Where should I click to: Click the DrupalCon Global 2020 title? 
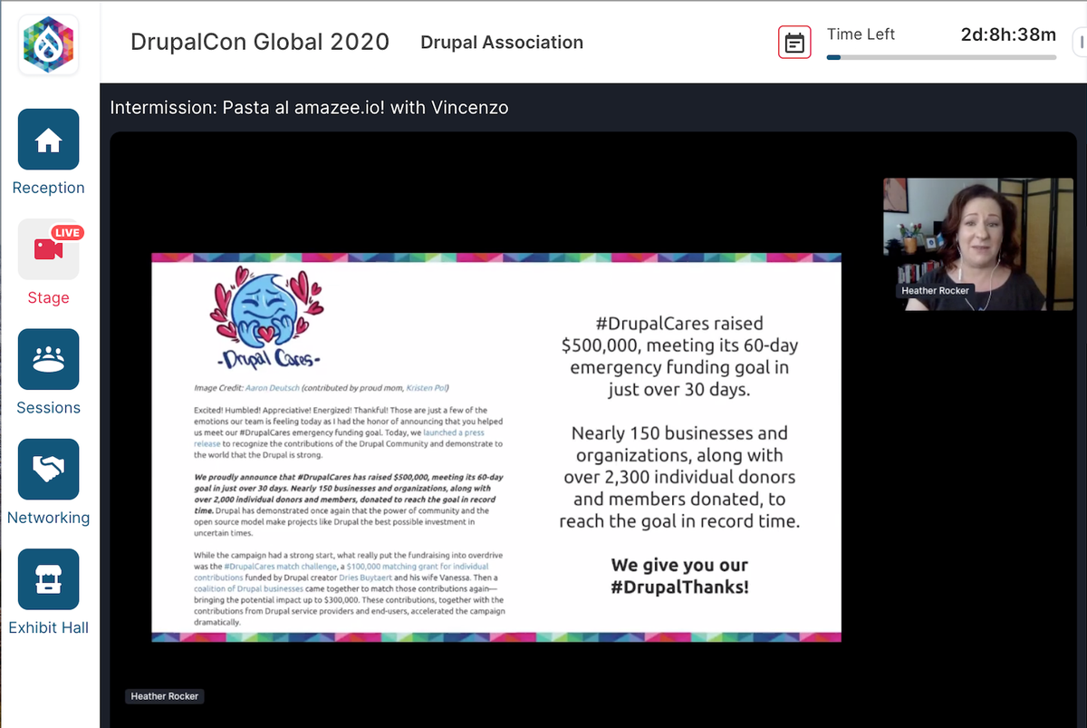point(259,42)
